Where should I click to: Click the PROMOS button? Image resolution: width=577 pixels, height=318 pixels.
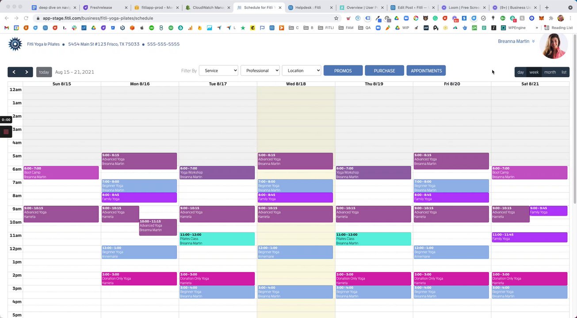point(343,71)
